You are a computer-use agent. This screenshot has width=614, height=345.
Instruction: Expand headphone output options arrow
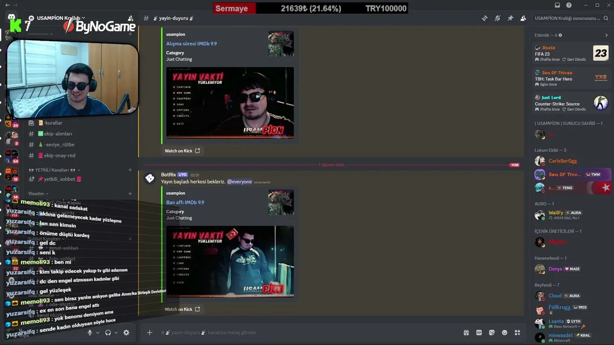pos(116,333)
